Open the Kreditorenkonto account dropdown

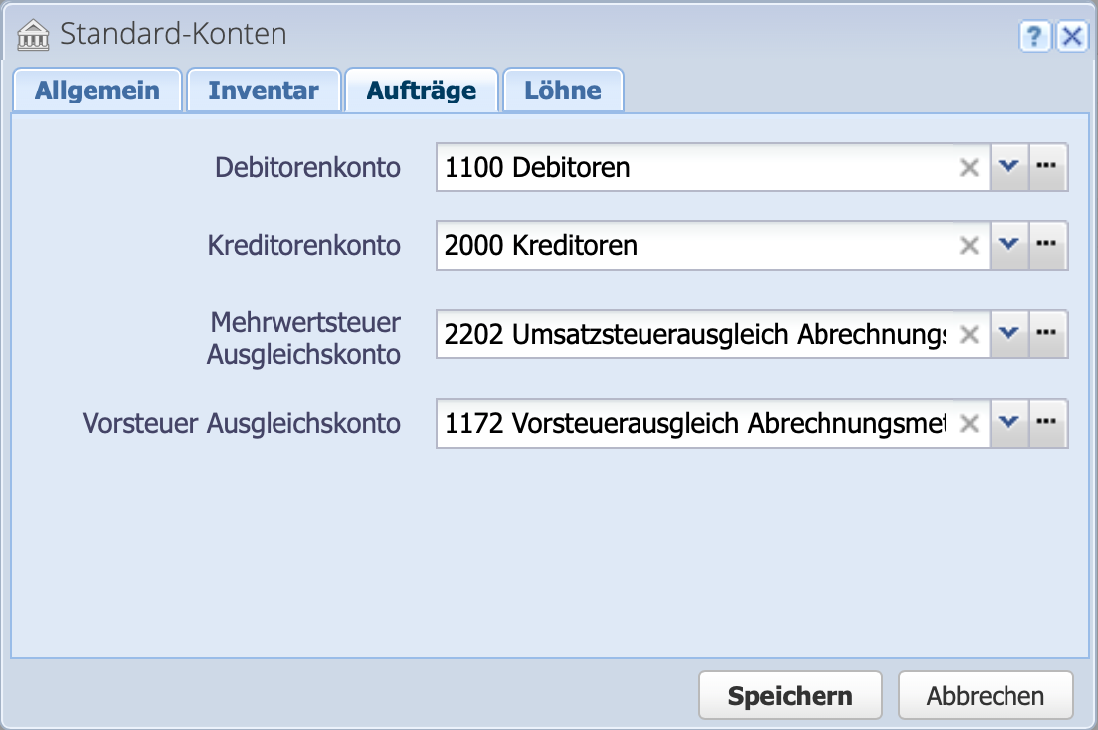click(1008, 245)
